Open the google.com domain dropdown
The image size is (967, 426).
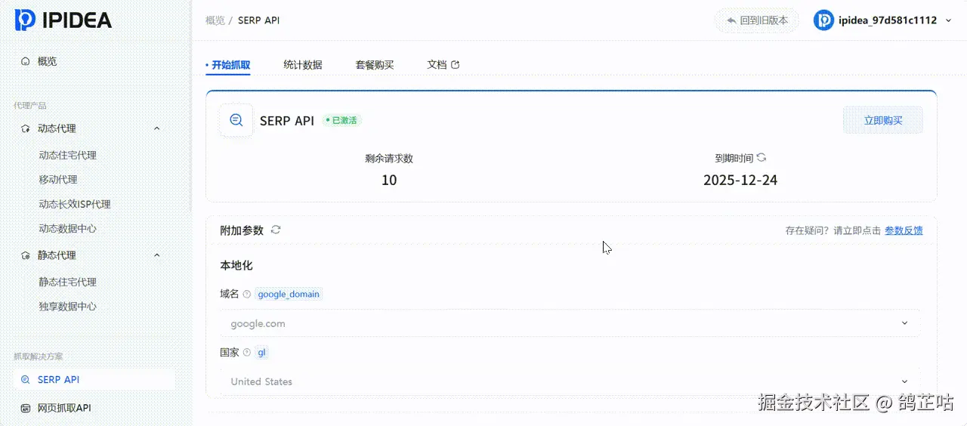[570, 323]
